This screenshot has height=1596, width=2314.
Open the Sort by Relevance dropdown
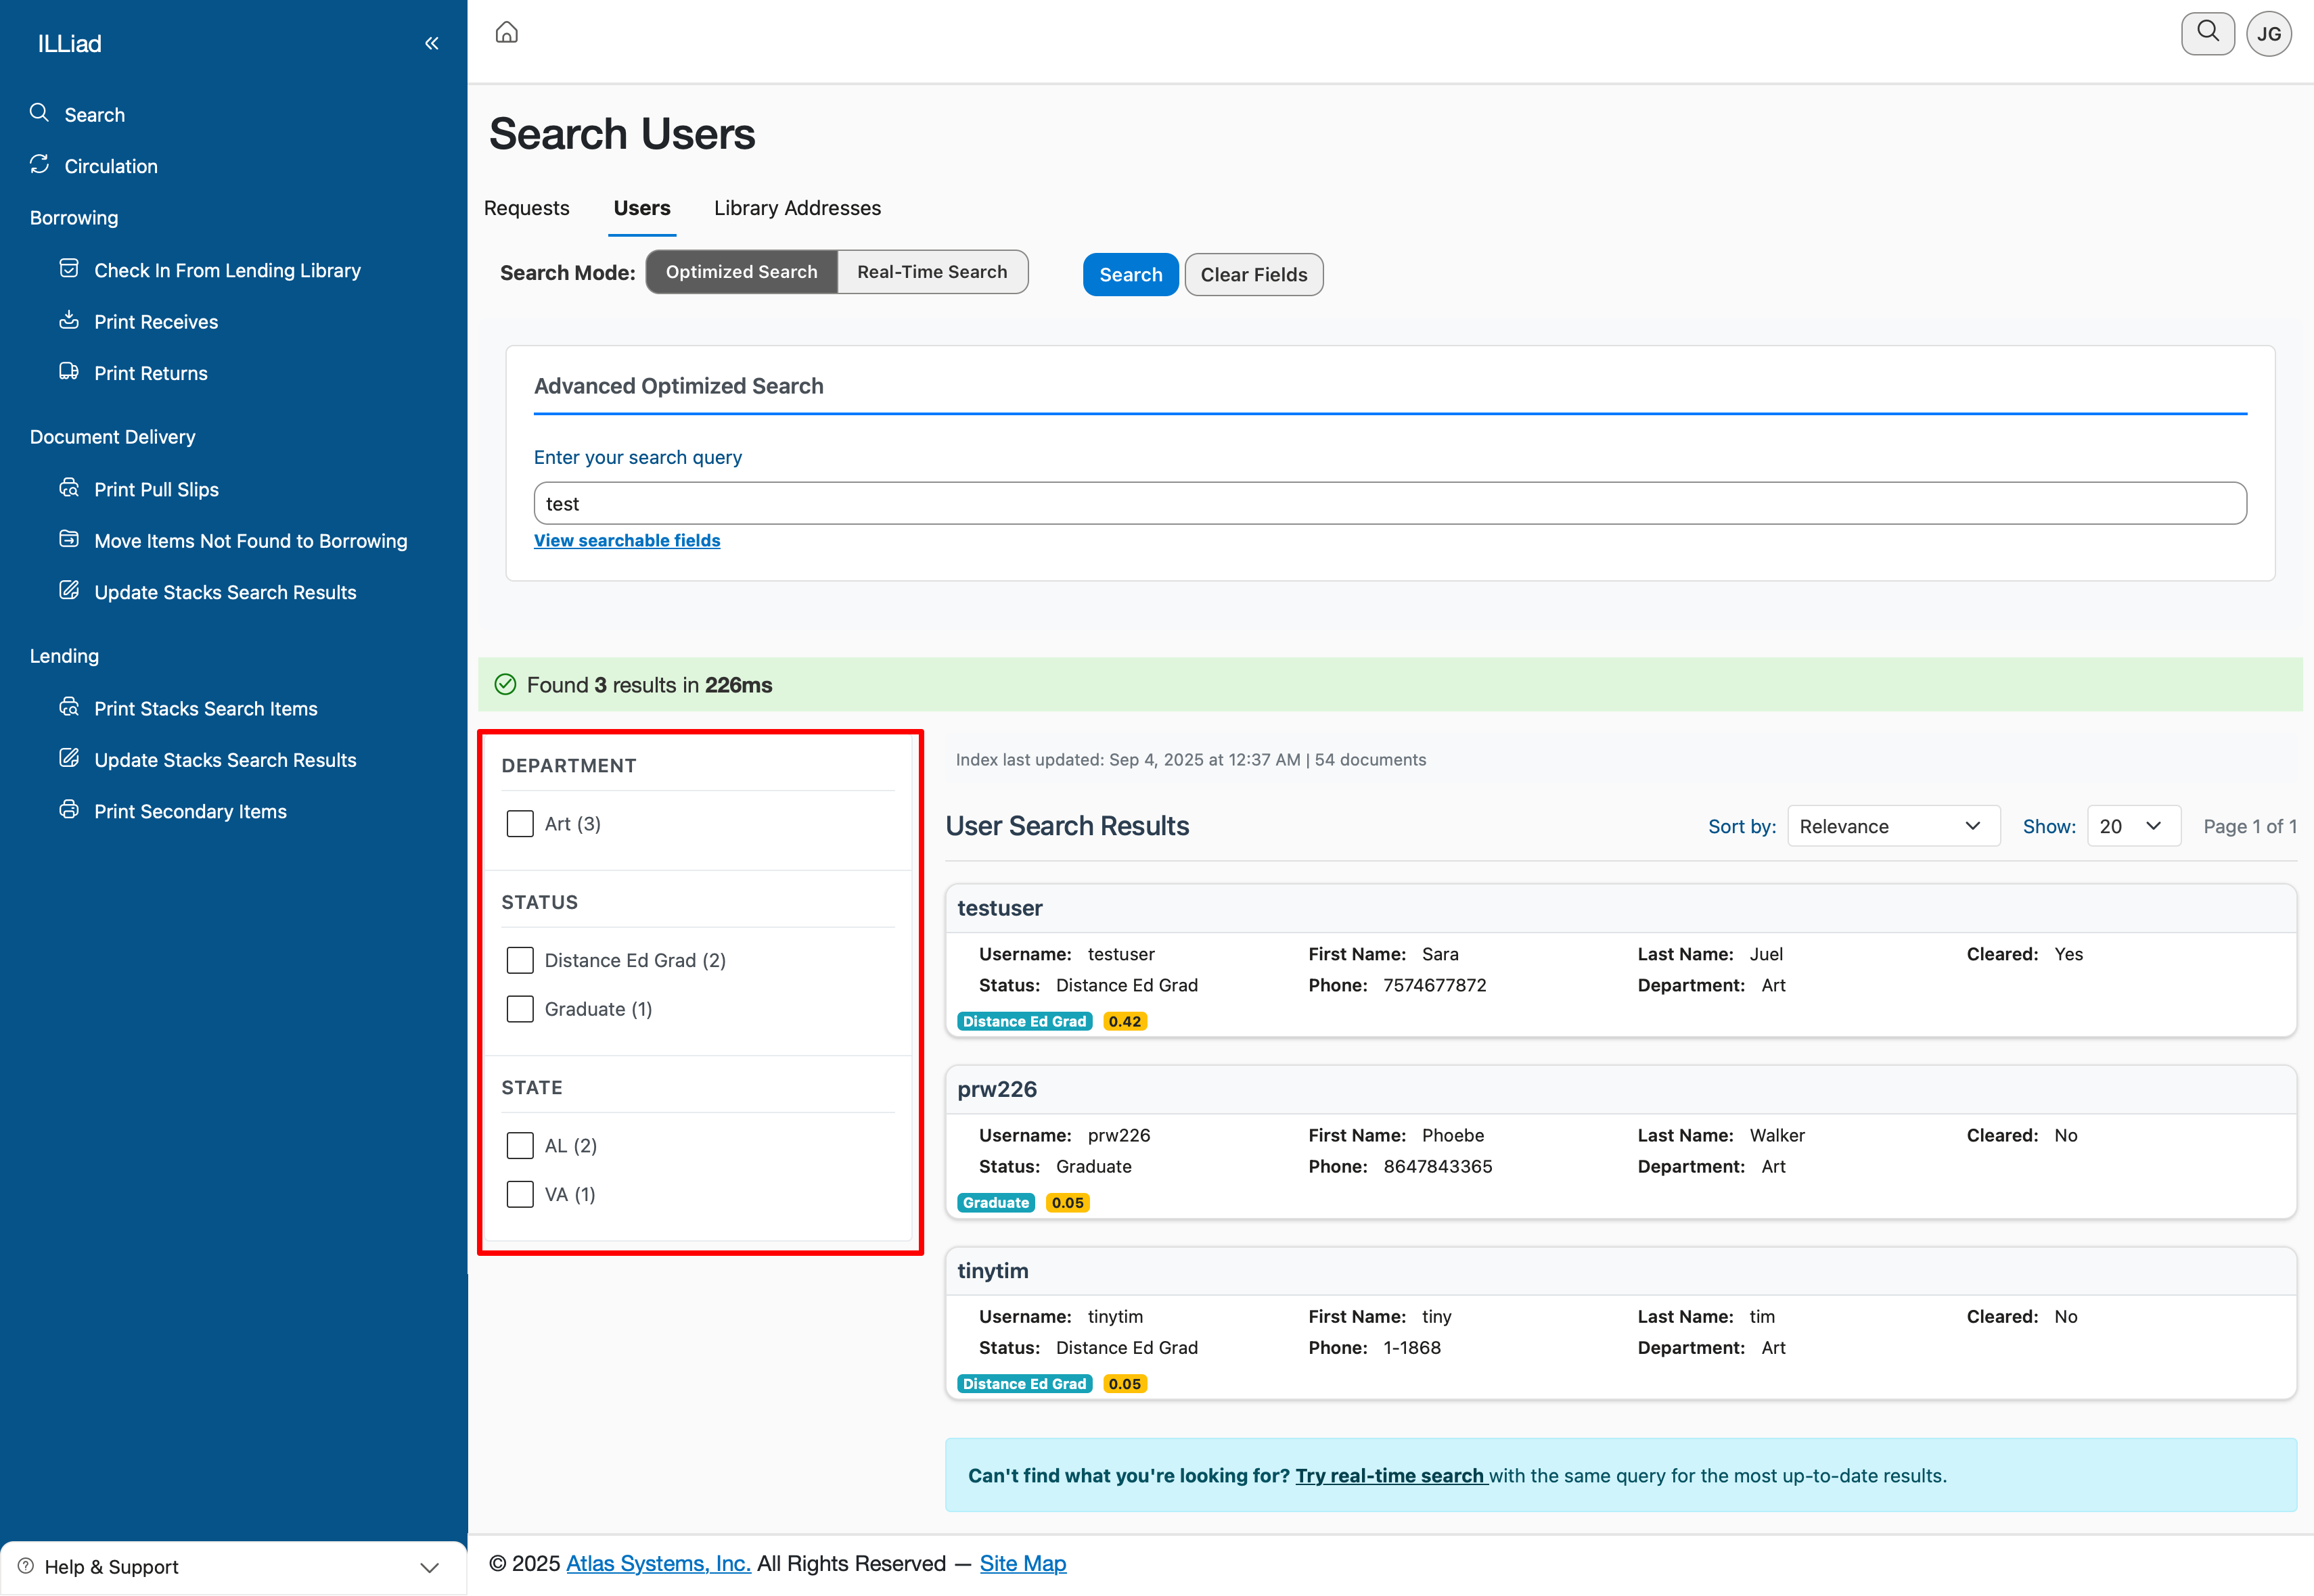click(1892, 826)
